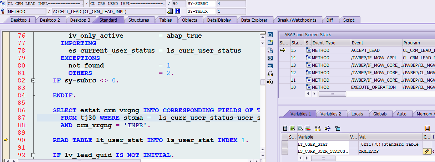The height and width of the screenshot is (162, 435).
Task: Click right scroll arrow of stack table
Action: [x=314, y=94]
